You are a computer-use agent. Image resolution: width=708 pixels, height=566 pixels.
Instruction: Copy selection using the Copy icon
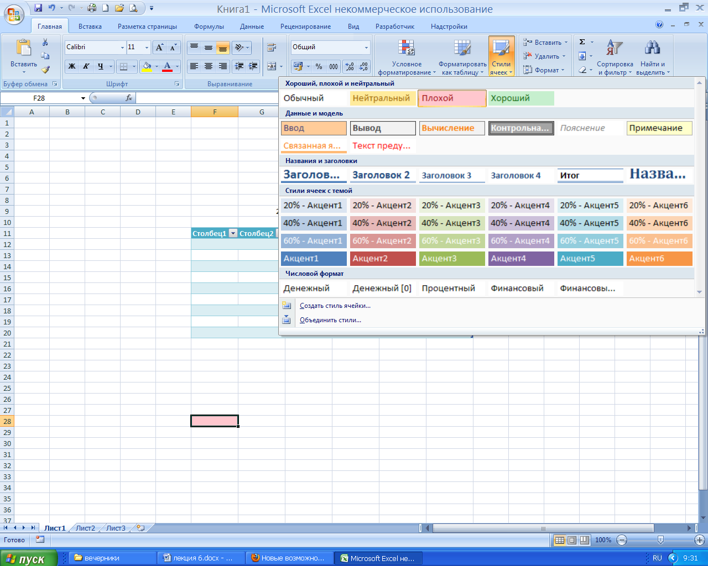[x=45, y=56]
